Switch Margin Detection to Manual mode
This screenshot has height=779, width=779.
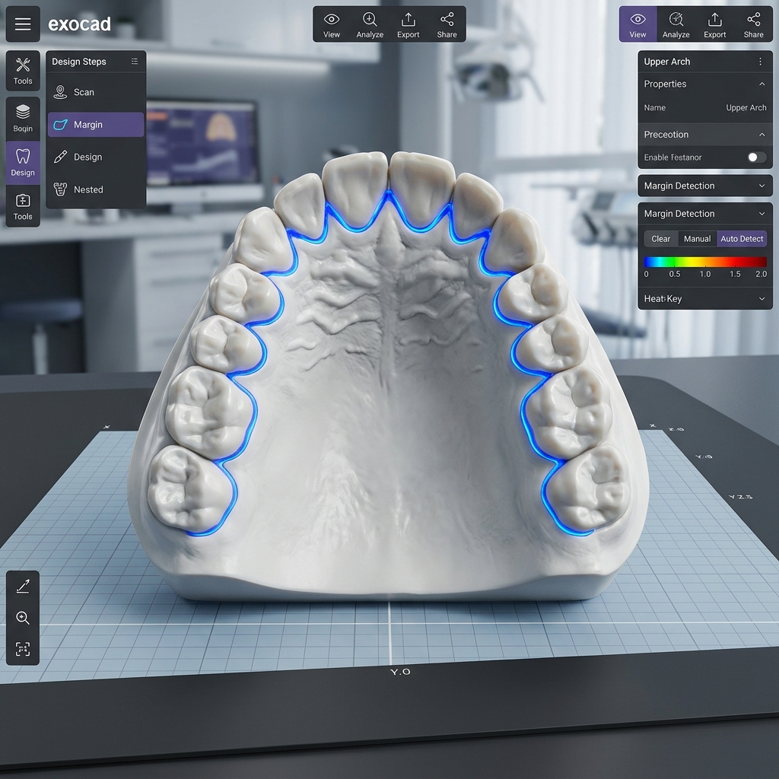tap(697, 238)
